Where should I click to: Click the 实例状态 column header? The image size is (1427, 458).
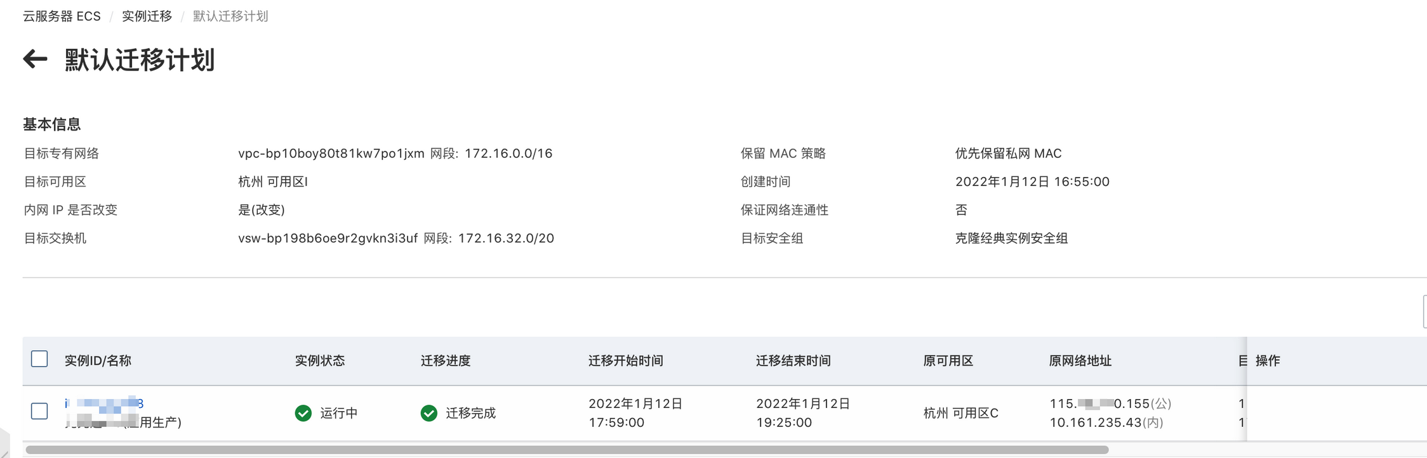(x=320, y=361)
